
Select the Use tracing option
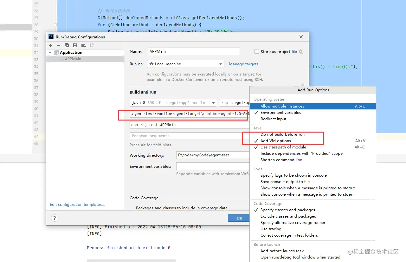[x=313, y=229]
